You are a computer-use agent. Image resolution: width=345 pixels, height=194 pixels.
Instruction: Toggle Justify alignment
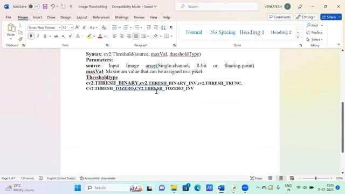tap(136, 36)
